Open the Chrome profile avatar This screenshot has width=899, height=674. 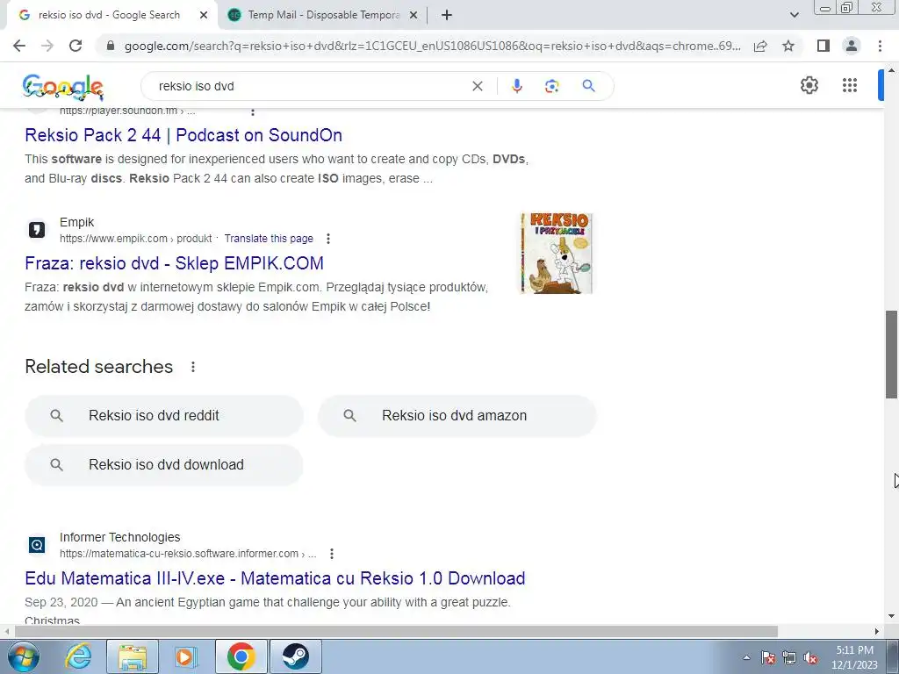coord(852,46)
